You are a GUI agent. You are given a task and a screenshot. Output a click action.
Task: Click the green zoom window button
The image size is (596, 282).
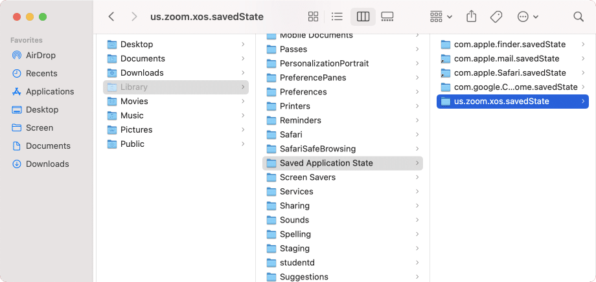click(43, 17)
